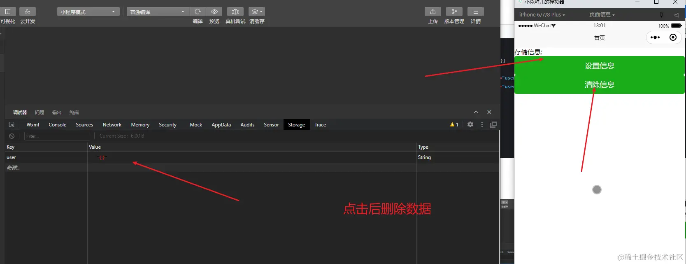
Task: Undock the devtools panel icon
Action: point(493,124)
